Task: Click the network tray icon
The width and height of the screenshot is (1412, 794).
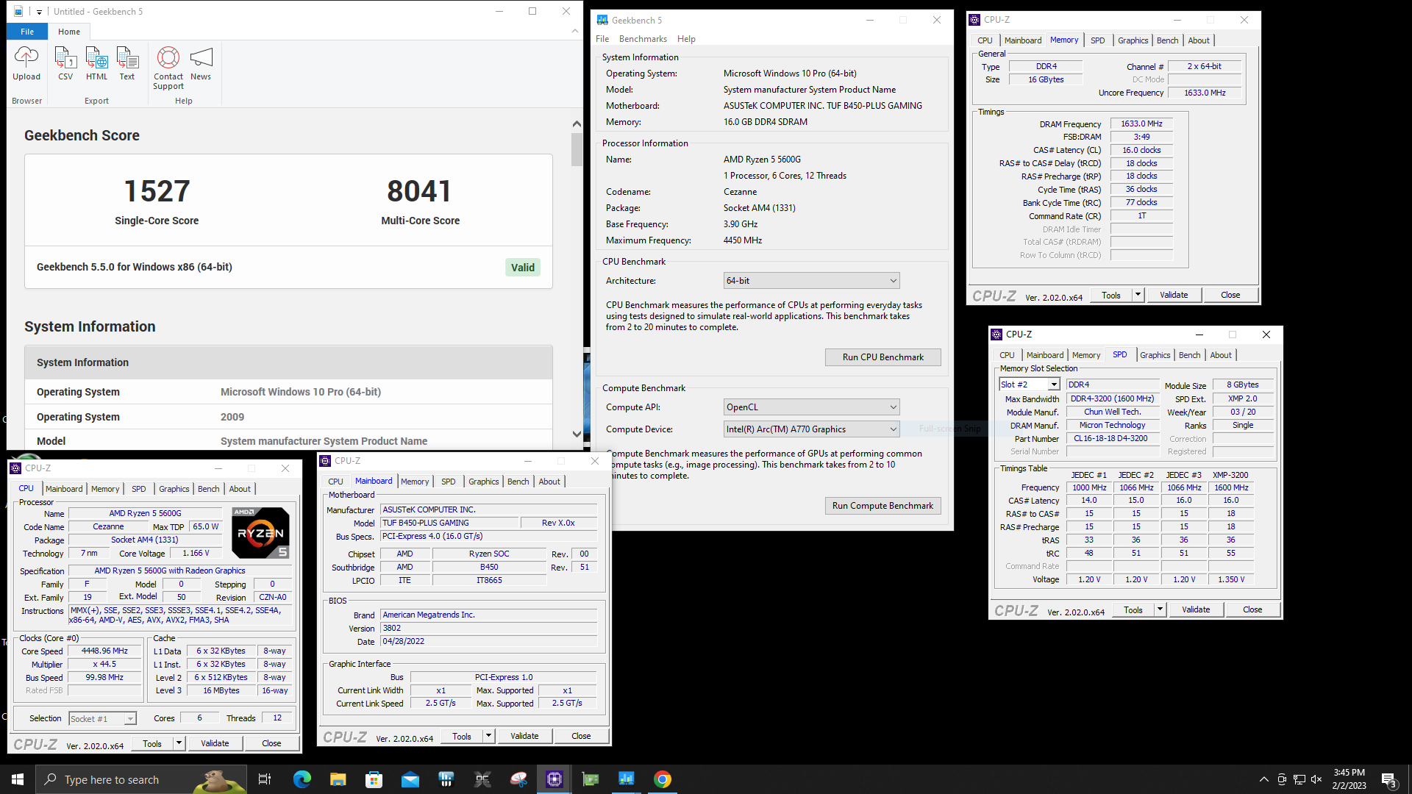Action: coord(1299,779)
